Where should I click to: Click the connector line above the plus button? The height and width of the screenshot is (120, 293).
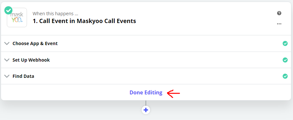coord(146,103)
